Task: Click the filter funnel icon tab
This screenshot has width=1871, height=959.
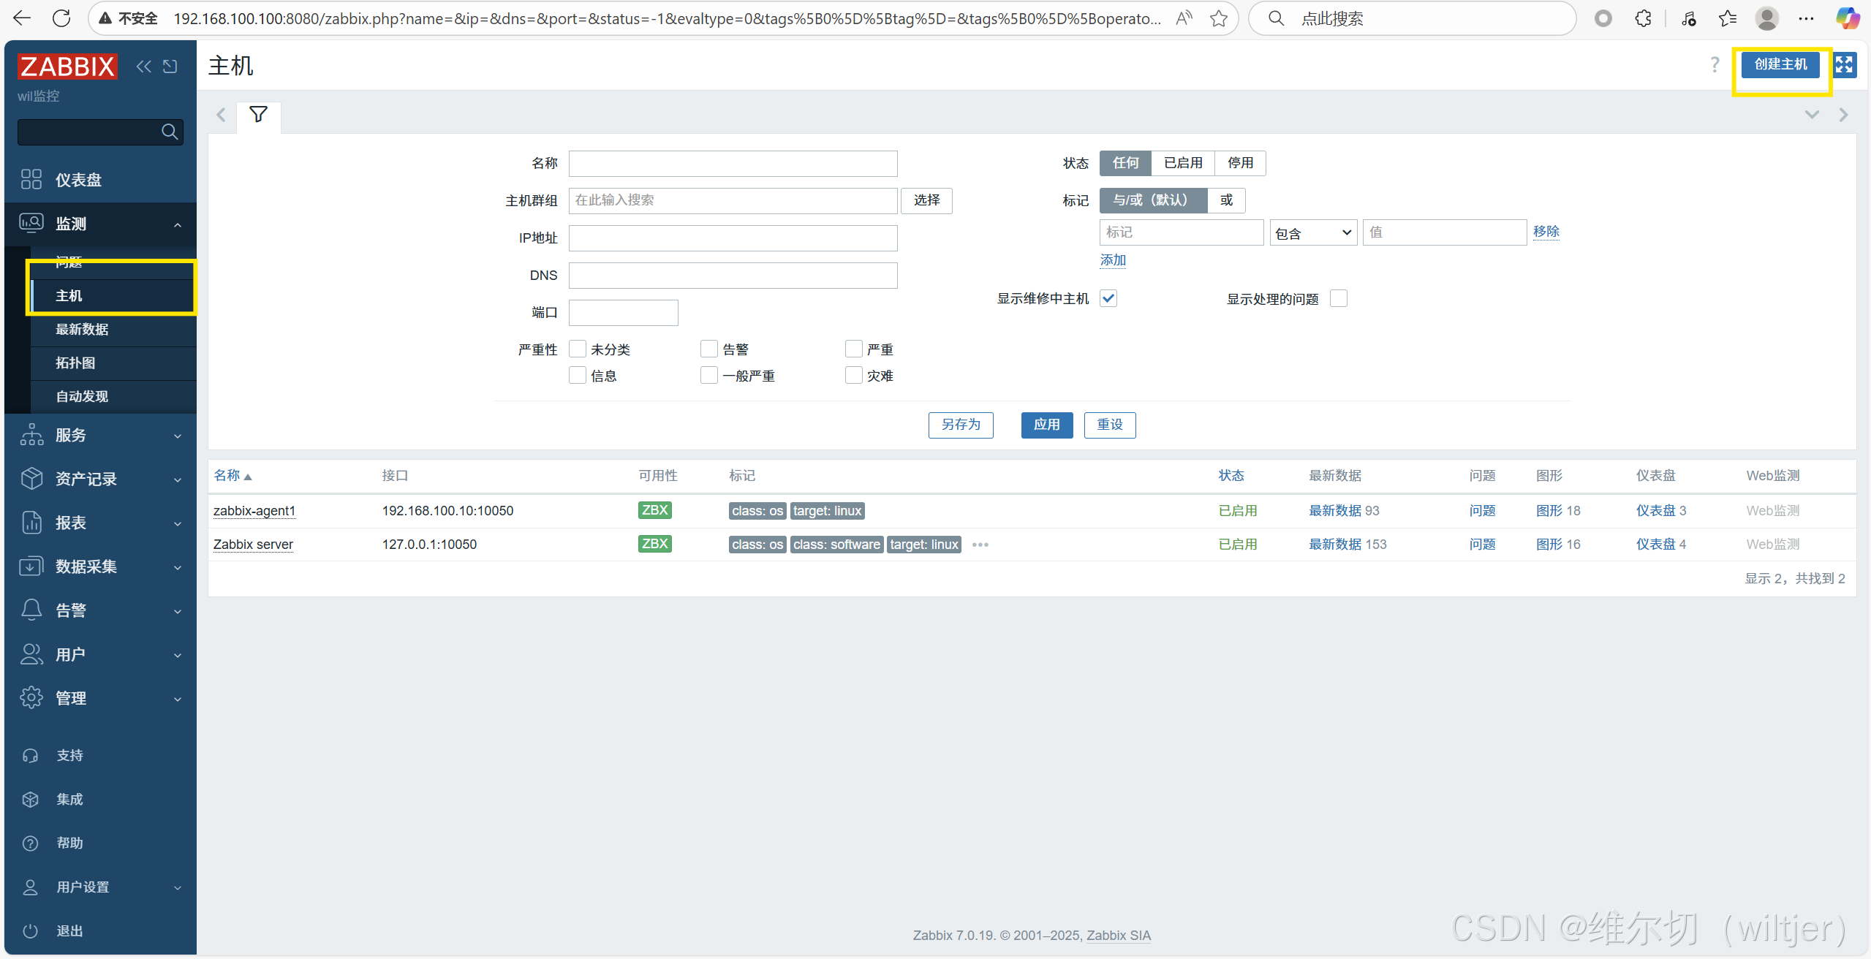Action: point(258,115)
